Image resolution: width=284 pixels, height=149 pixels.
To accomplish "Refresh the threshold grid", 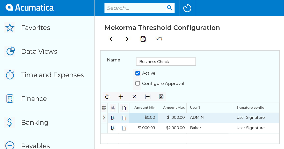I will point(107,96).
